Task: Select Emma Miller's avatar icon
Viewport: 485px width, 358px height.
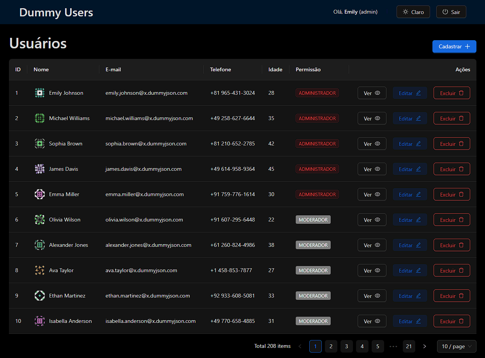Action: click(x=39, y=194)
